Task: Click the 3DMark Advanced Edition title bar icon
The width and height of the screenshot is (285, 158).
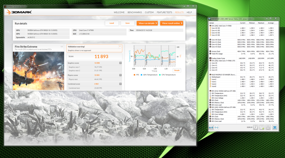Action: point(5,7)
